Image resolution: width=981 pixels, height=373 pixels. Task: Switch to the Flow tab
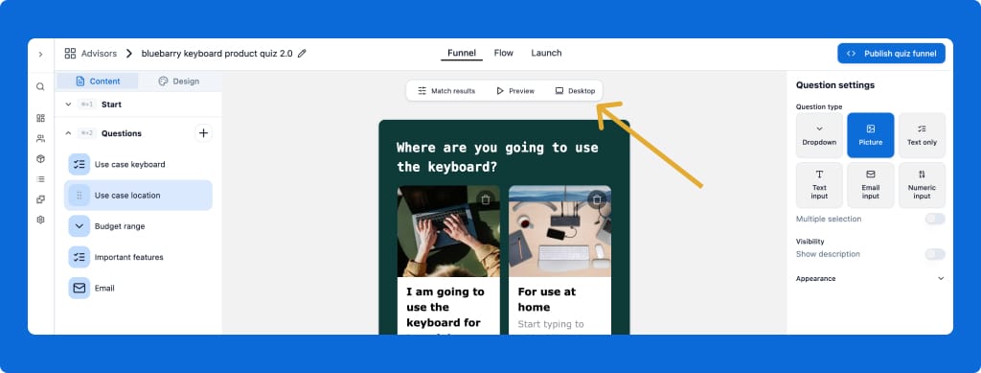504,53
